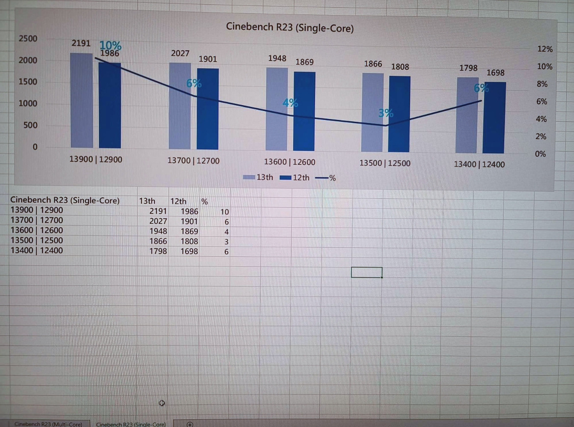Screen dimensions: 574x427
Task: Click axis label 13700 | 12700 in chart
Action: tap(193, 160)
